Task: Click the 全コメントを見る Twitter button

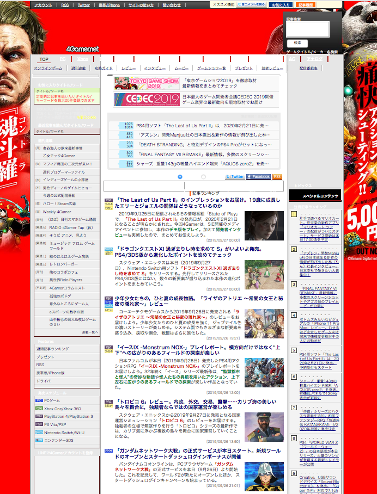Action: click(x=251, y=5)
